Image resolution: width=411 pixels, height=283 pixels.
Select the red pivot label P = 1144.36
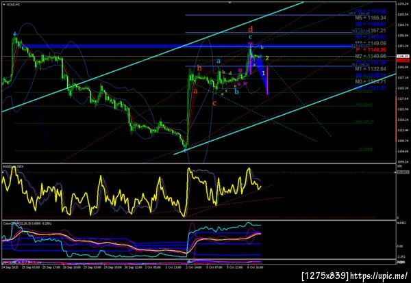click(370, 50)
